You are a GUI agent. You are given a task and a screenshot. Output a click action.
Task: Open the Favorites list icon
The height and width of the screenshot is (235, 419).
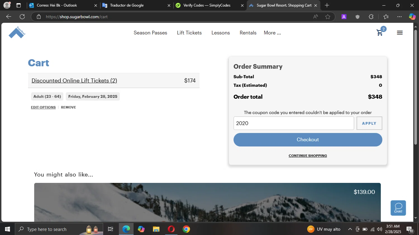point(386,17)
